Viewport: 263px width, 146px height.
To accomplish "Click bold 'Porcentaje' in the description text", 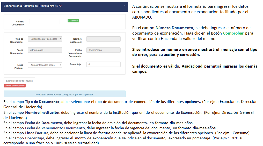I will 35,138.
